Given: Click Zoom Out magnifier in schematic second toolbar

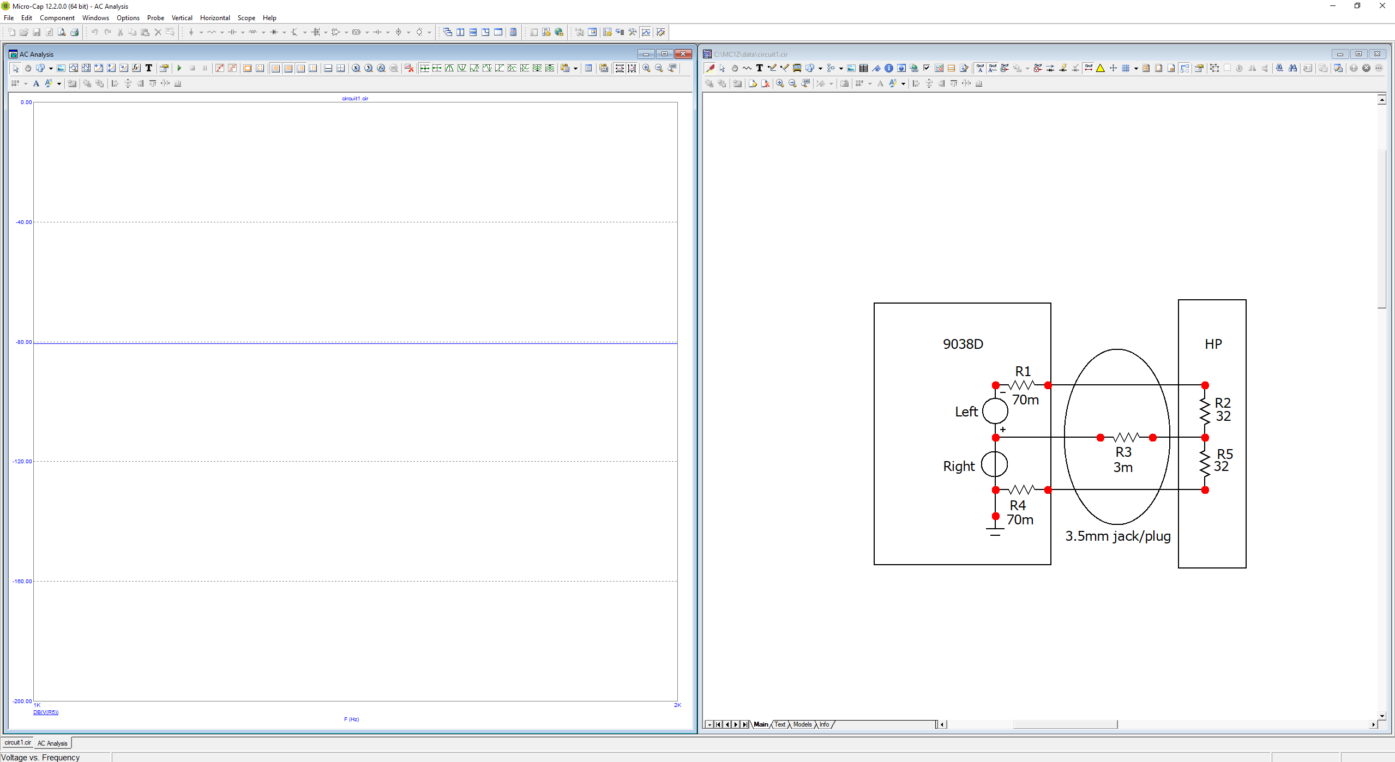Looking at the screenshot, I should click(x=792, y=83).
